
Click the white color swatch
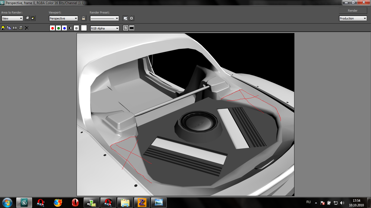(84, 28)
